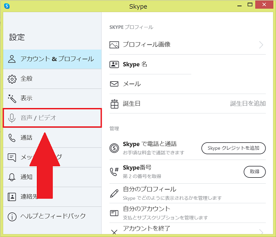Screen dimensions: 276x237
Task: Go to the 通話 settings tab
Action: [x=52, y=138]
